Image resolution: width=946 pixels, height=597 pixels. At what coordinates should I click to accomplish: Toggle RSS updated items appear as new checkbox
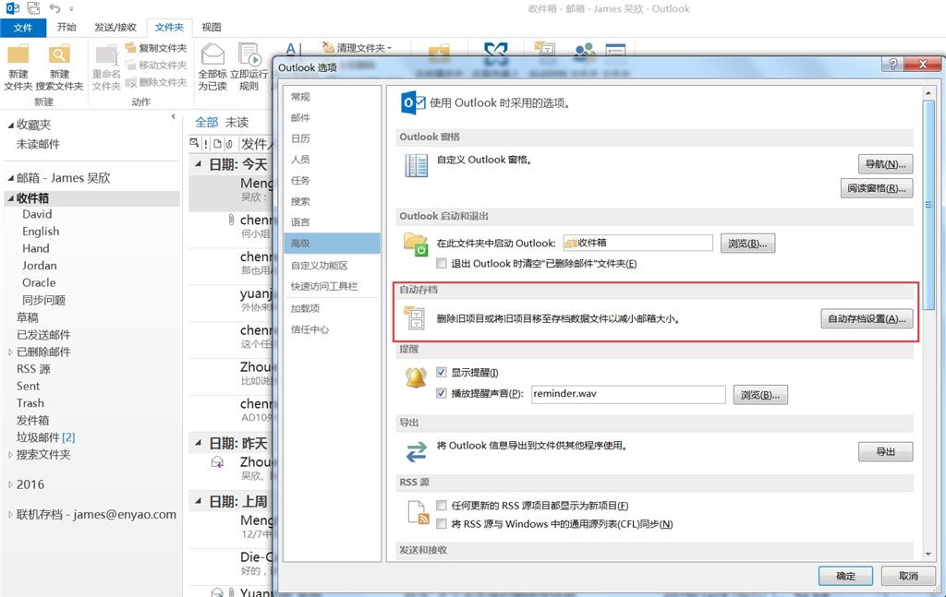click(x=442, y=506)
